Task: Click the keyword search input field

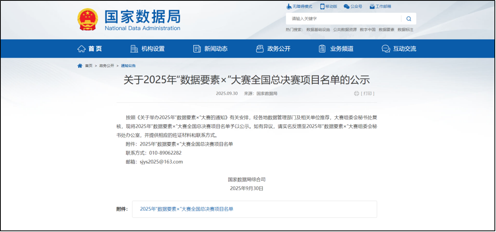Action: click(345, 19)
